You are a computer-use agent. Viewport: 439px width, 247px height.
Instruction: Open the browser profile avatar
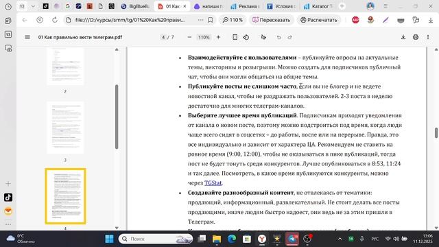[370, 6]
